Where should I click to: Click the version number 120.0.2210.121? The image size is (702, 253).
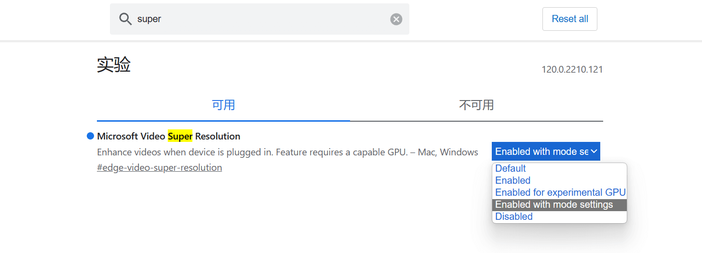pos(572,69)
